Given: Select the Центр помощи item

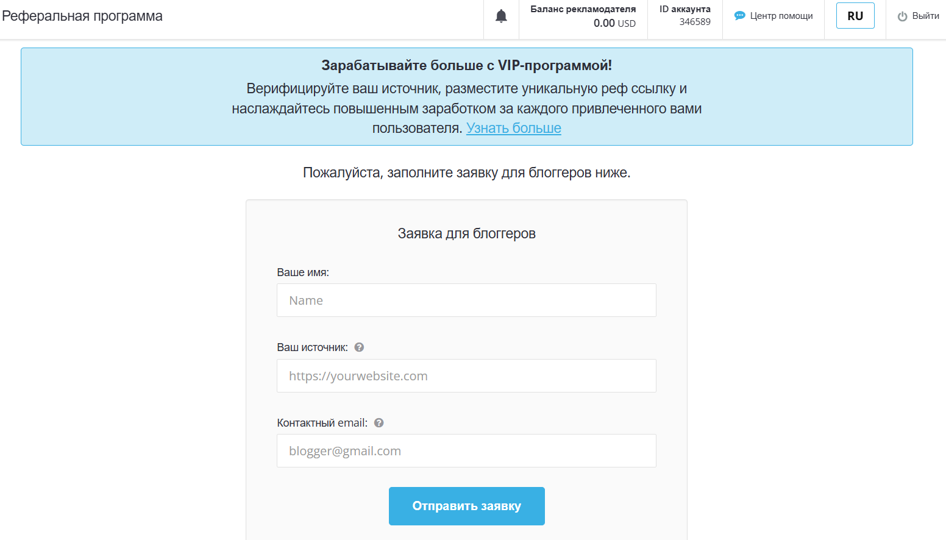Looking at the screenshot, I should (x=781, y=15).
